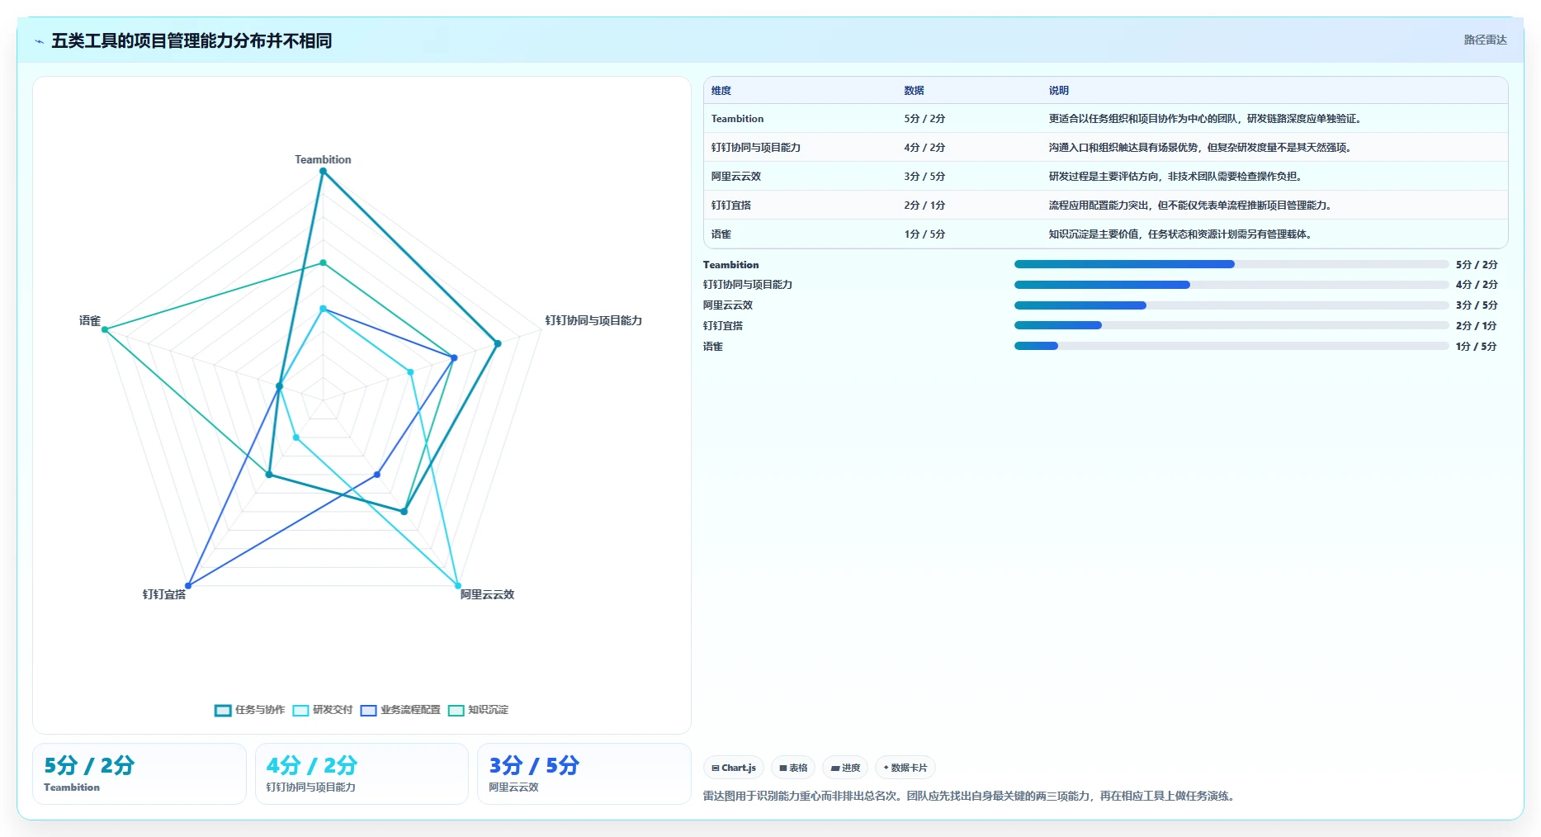This screenshot has height=837, width=1541.
Task: Open the 钉钉协同与项目能力 4分 / 2分 data card
Action: point(362,773)
